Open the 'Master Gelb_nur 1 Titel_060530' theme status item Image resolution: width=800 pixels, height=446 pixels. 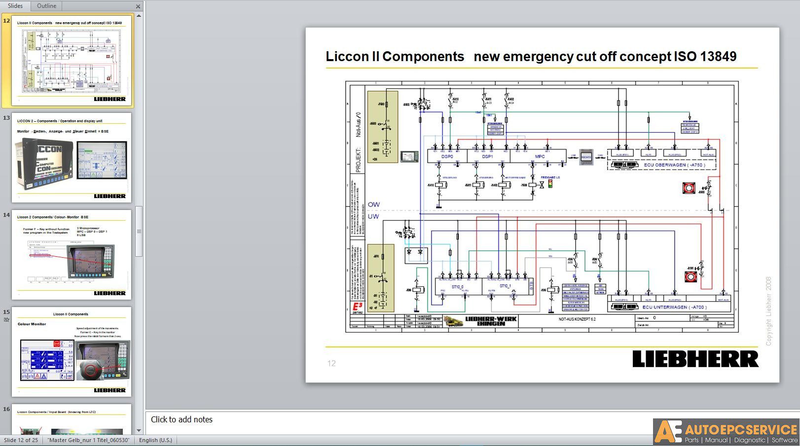coord(88,440)
